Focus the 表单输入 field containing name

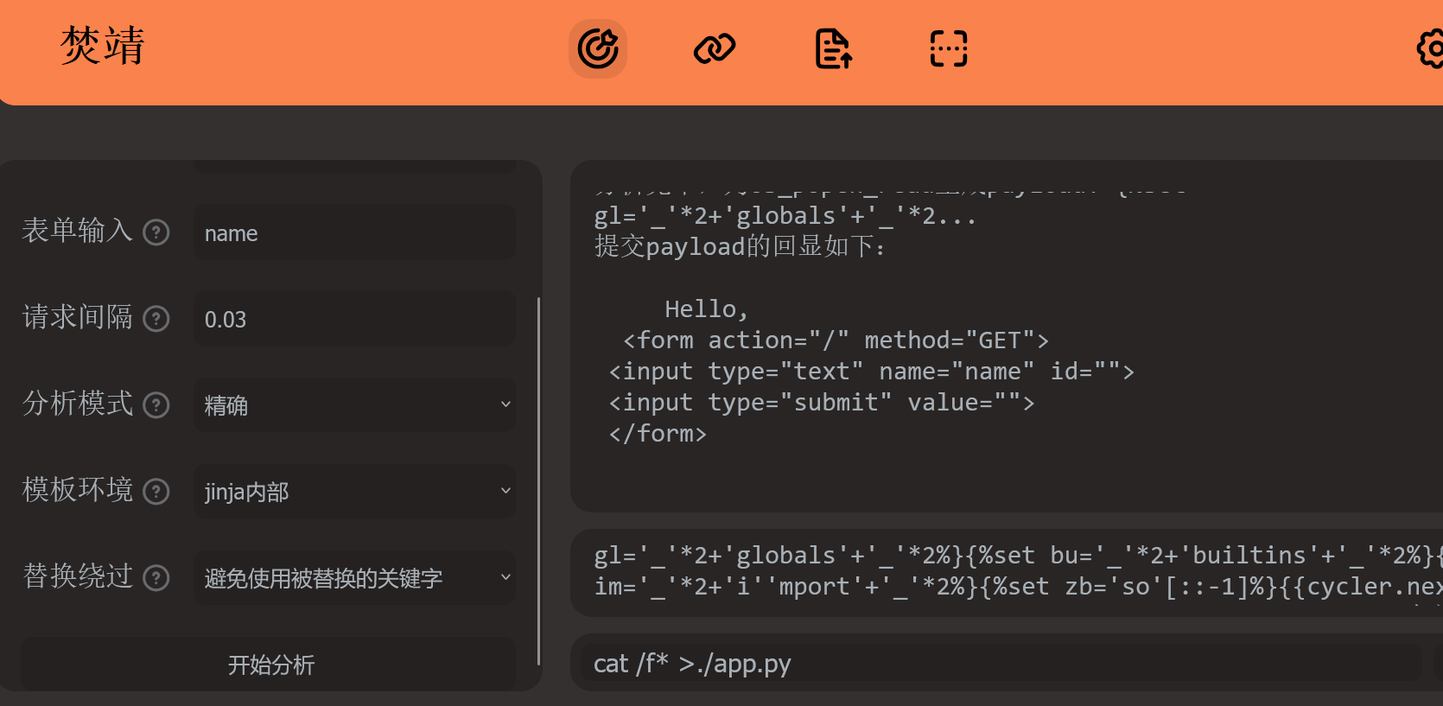(354, 232)
